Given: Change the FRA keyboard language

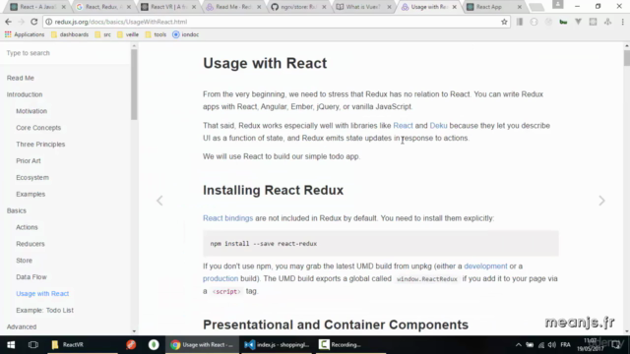Looking at the screenshot, I should tap(565, 345).
